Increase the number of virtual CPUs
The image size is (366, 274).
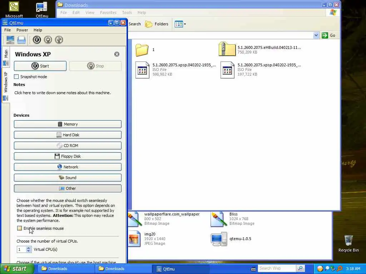point(29,248)
